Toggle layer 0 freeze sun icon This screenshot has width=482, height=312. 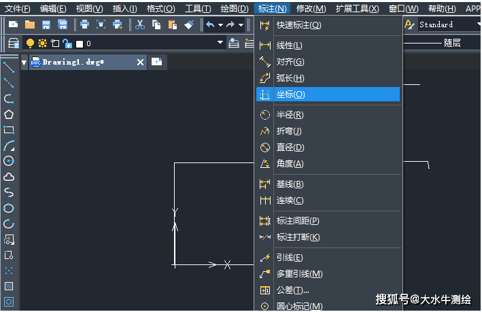(42, 44)
